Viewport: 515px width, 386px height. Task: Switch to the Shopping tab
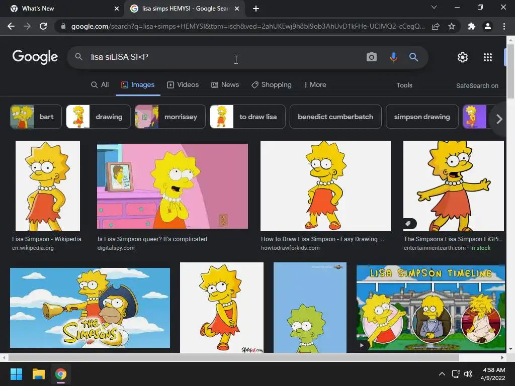coord(272,84)
